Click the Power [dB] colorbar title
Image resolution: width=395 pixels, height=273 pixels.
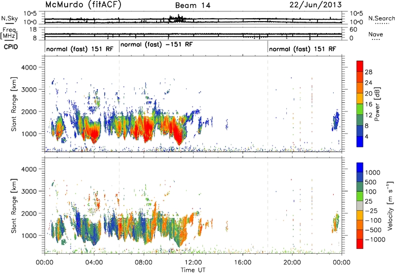click(x=377, y=104)
